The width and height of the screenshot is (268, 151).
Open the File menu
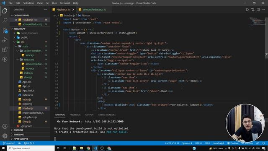point(10,3)
